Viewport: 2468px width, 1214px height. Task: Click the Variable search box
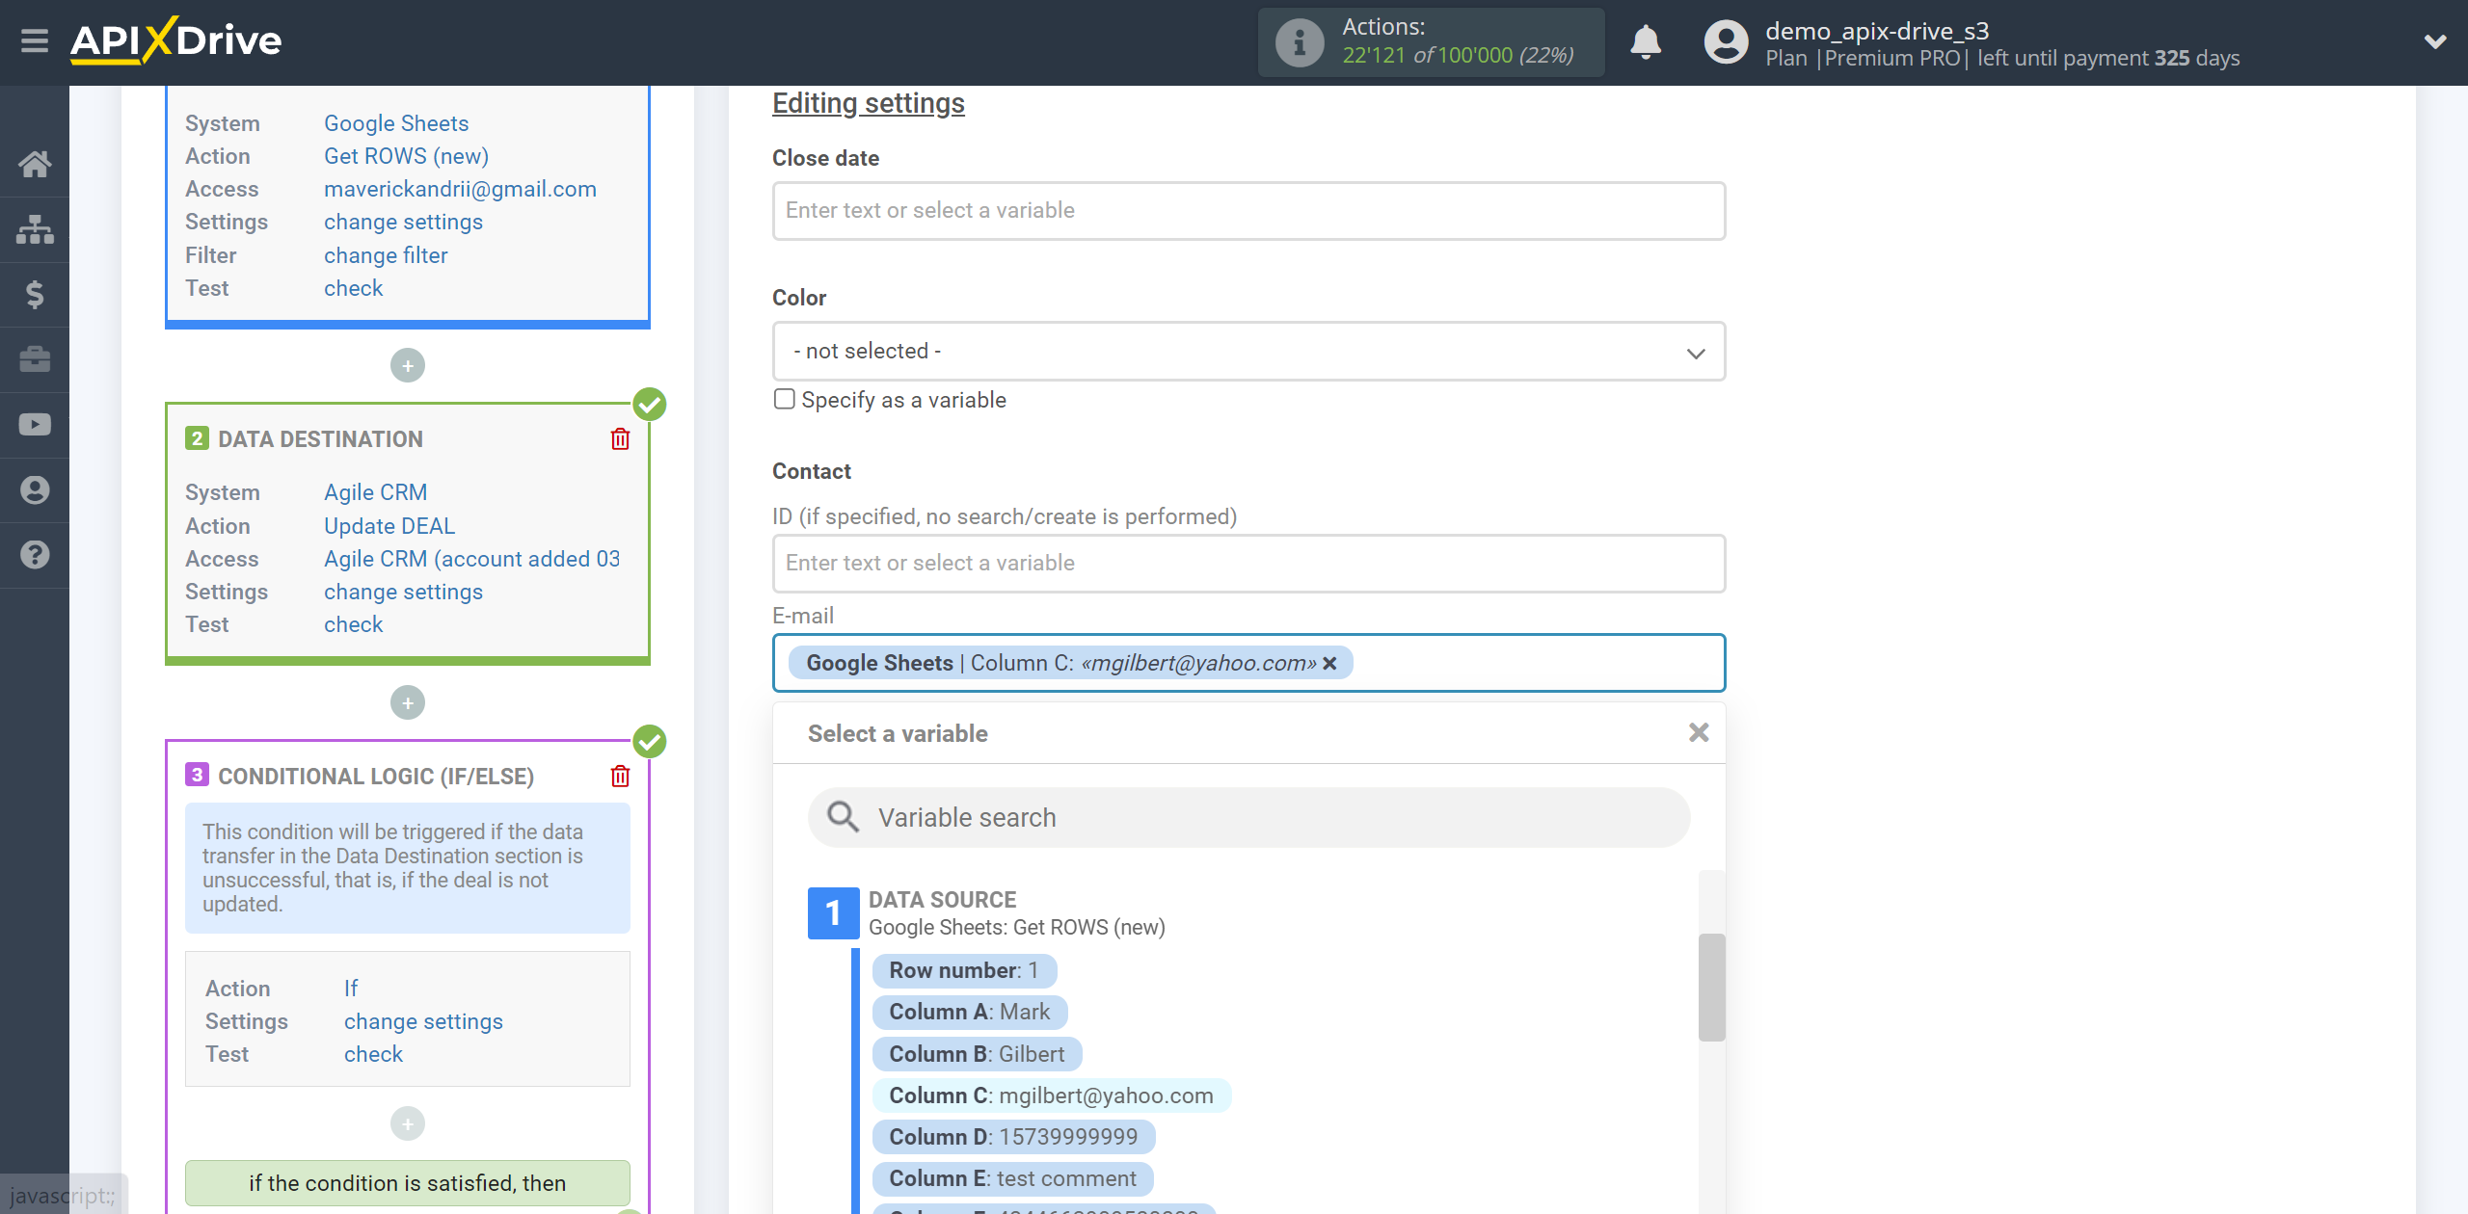coord(1248,818)
